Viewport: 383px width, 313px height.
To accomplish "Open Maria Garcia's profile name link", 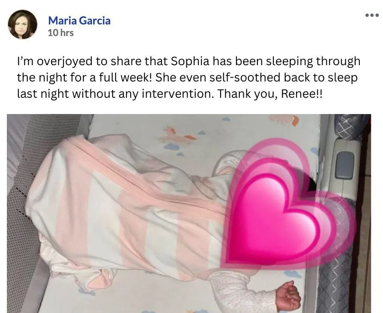I will (x=79, y=20).
